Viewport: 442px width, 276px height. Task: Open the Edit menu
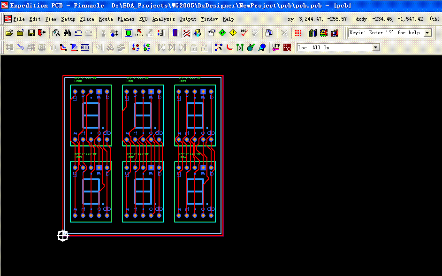click(35, 19)
